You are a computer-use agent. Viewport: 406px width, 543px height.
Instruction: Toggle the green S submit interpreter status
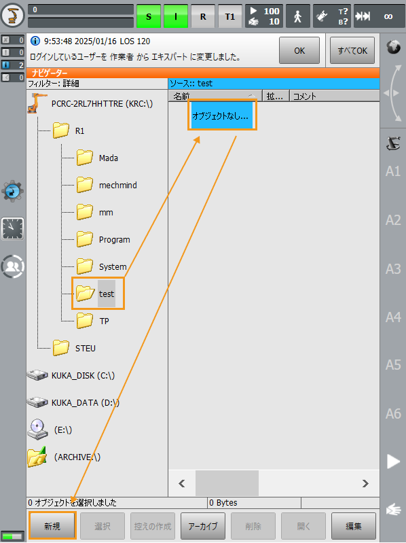149,16
